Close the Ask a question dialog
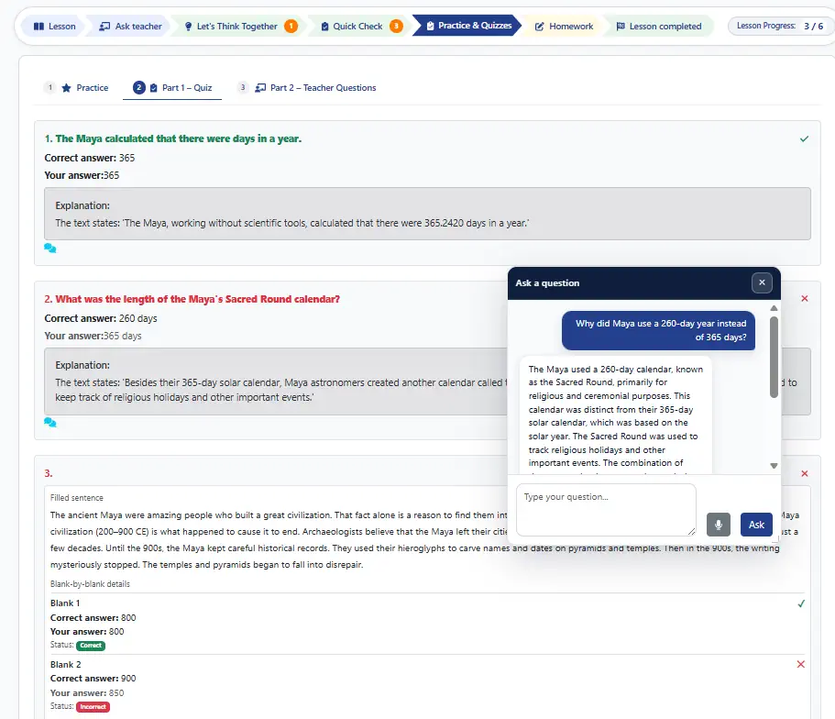This screenshot has width=835, height=719. (x=762, y=282)
